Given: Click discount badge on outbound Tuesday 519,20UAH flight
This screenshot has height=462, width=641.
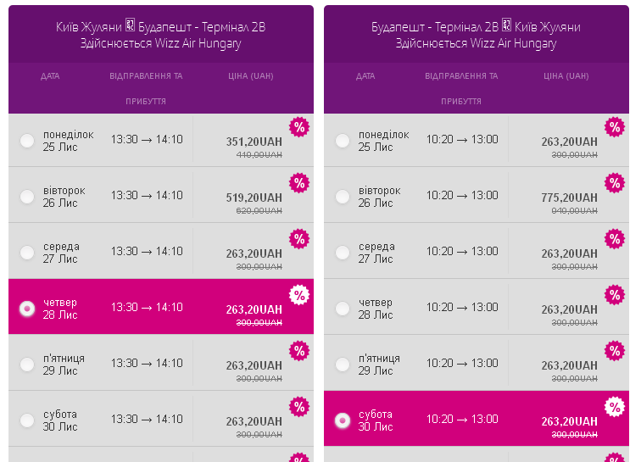Looking at the screenshot, I should [298, 183].
